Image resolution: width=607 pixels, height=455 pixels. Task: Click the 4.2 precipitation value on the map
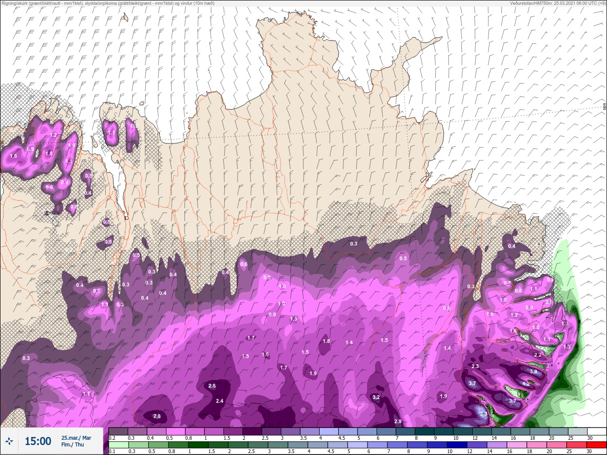click(x=526, y=384)
